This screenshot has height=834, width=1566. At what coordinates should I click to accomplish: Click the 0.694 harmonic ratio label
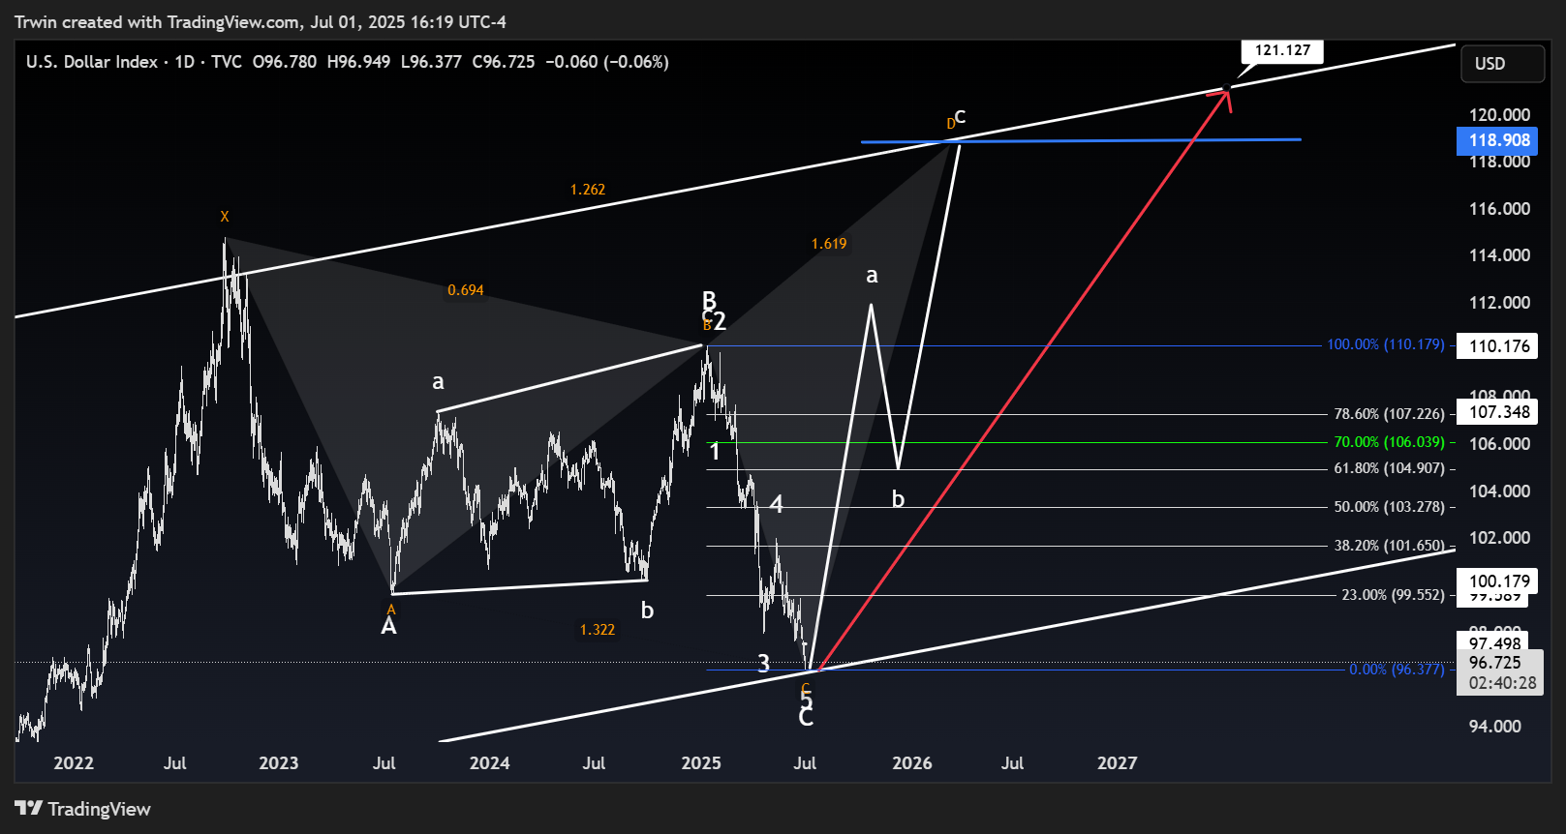[465, 290]
